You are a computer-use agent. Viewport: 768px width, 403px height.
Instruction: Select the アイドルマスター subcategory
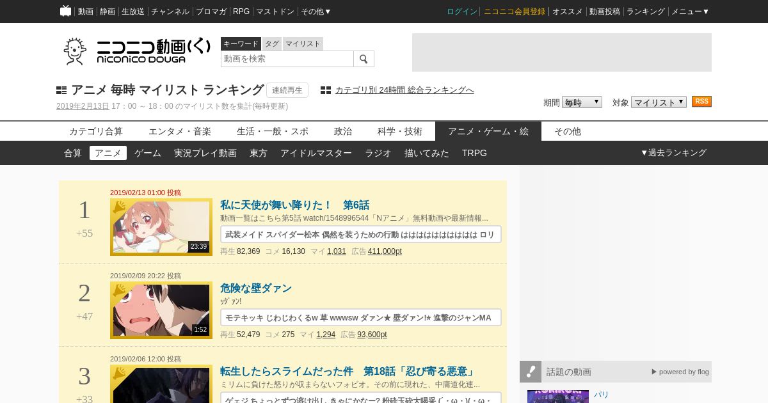coord(316,153)
